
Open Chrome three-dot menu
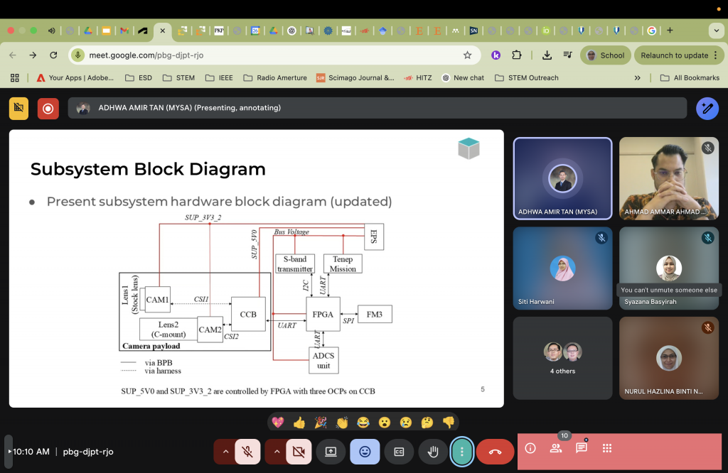coord(715,55)
